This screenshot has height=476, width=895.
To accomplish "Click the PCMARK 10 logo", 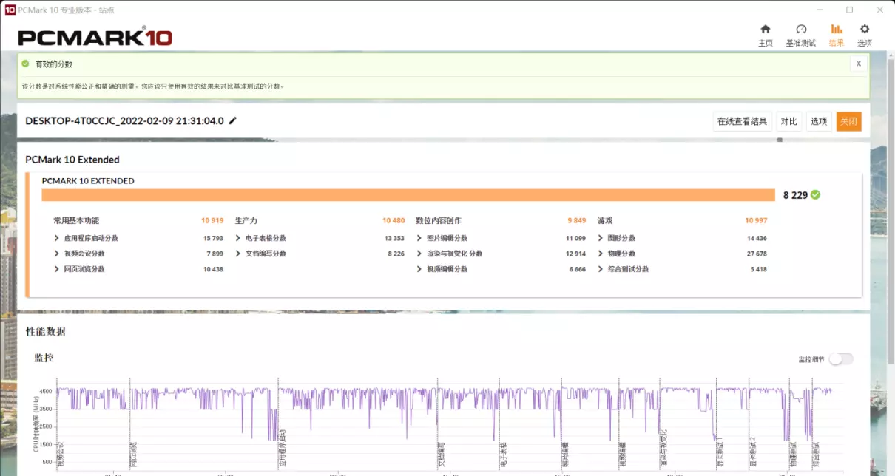I will tap(95, 38).
